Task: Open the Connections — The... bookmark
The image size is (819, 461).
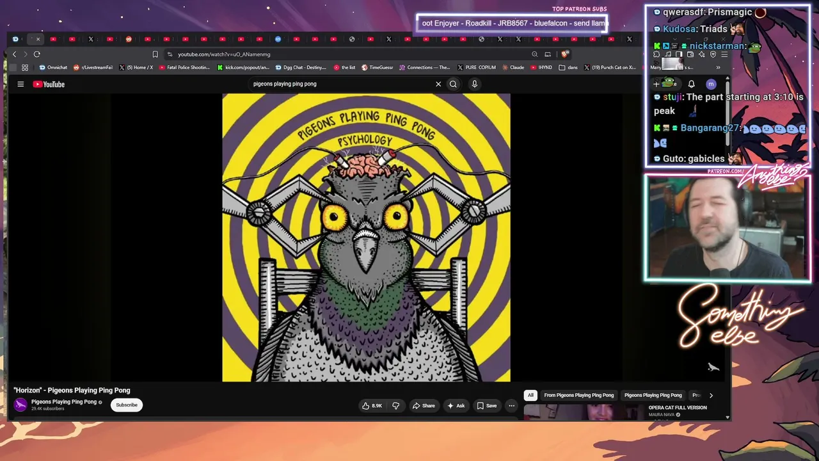Action: coord(425,67)
